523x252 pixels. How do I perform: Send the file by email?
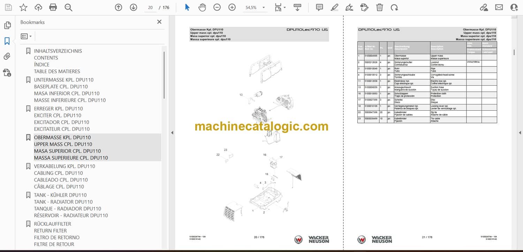(x=499, y=7)
